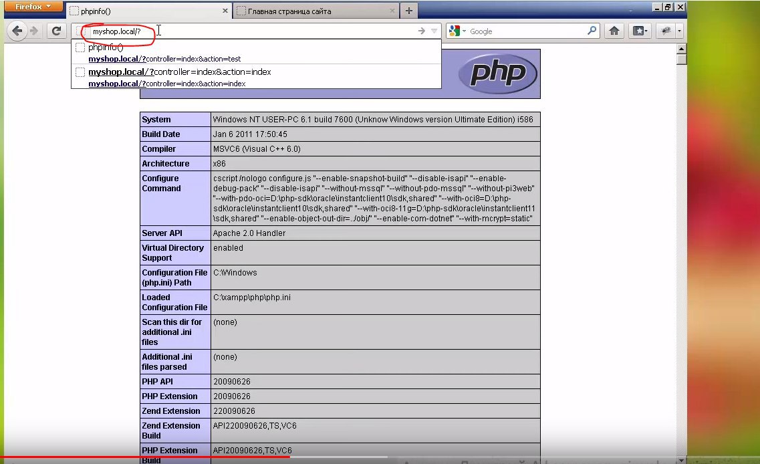This screenshot has height=464, width=760.
Task: Click the browser Back arrow button
Action: [x=17, y=31]
